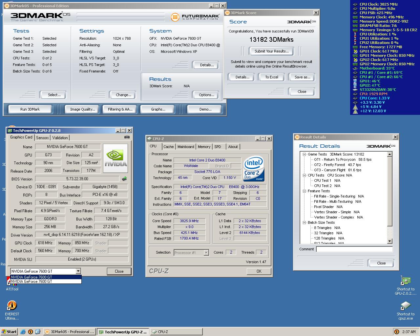Select GT3 - Canyon Flight row
The width and height of the screenshot is (420, 336).
tap(338, 170)
